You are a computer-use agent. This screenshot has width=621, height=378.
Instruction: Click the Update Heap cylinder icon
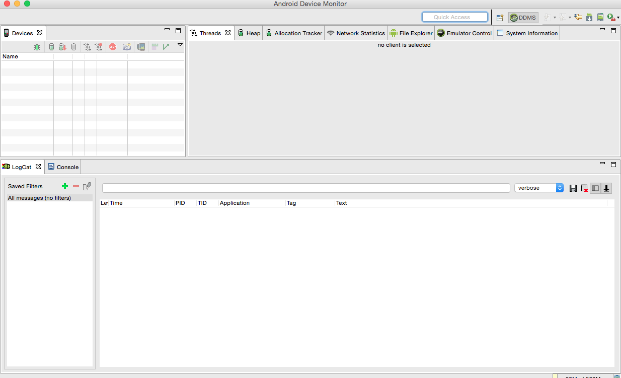51,47
